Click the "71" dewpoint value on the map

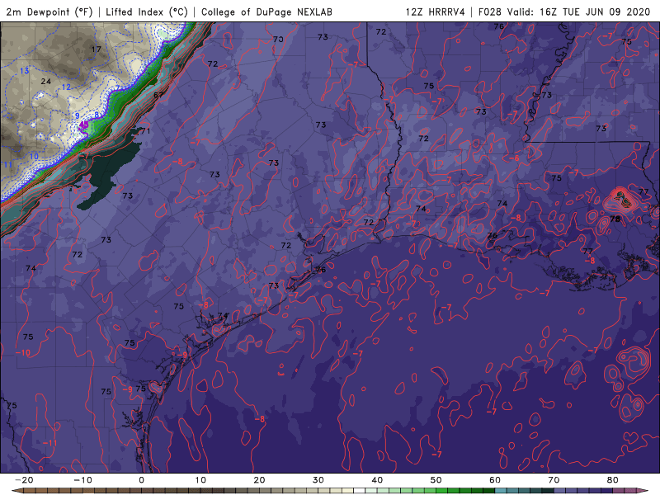point(145,131)
